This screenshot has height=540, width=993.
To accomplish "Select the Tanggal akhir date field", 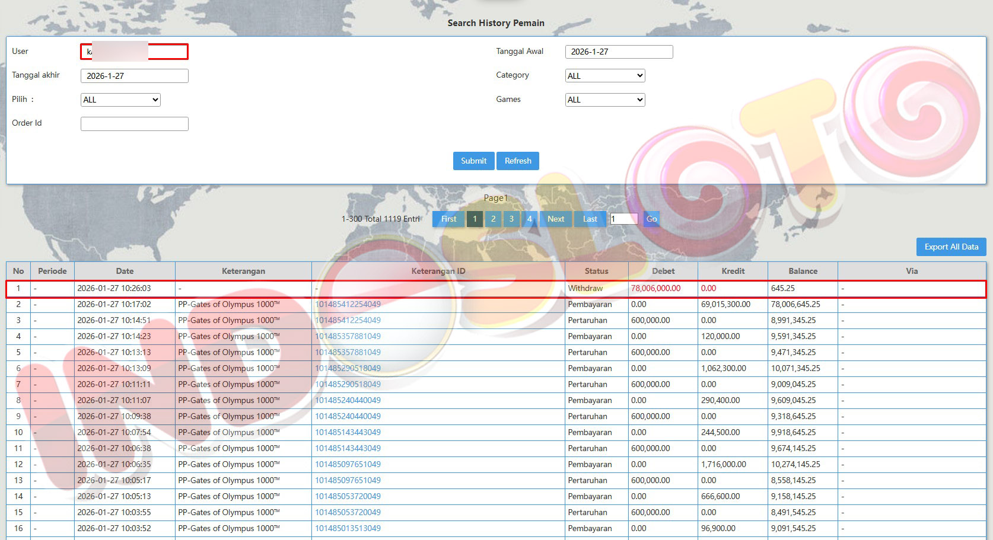I will tap(135, 76).
